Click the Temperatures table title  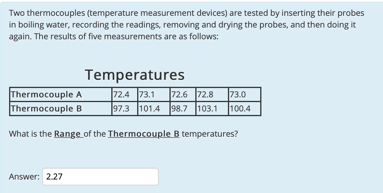click(135, 75)
